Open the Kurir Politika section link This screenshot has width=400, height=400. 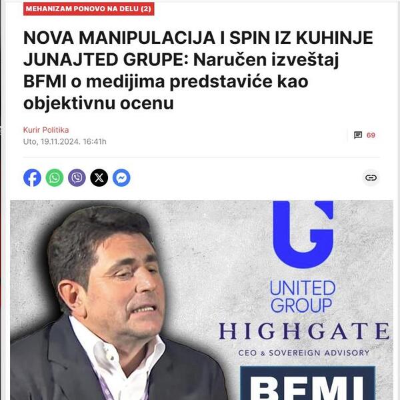[x=46, y=130]
